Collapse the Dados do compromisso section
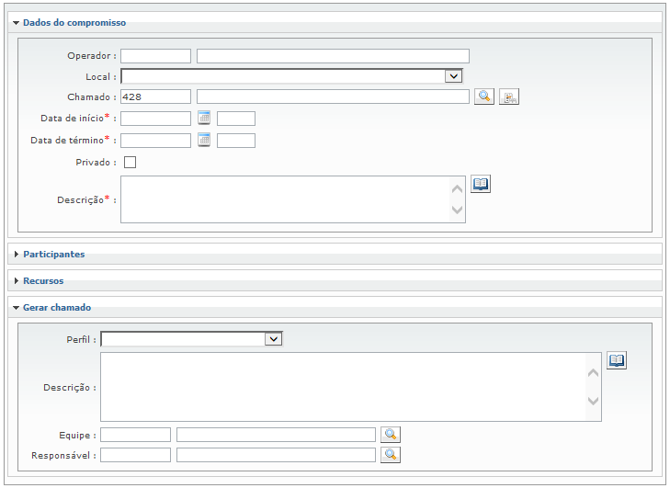The height and width of the screenshot is (488, 670). pos(74,22)
